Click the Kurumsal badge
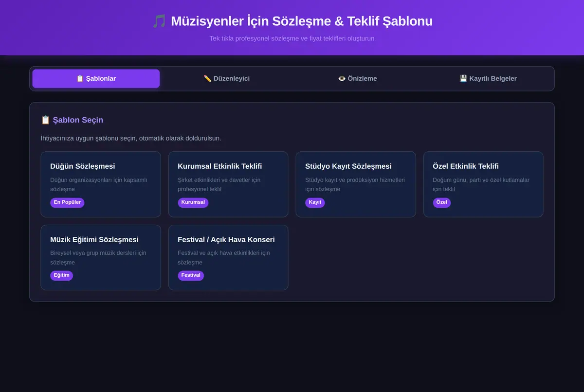This screenshot has width=584, height=392. [193, 202]
